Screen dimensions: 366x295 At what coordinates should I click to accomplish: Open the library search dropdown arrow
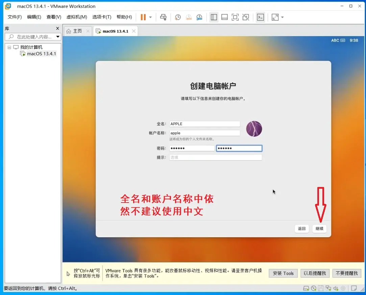point(58,37)
